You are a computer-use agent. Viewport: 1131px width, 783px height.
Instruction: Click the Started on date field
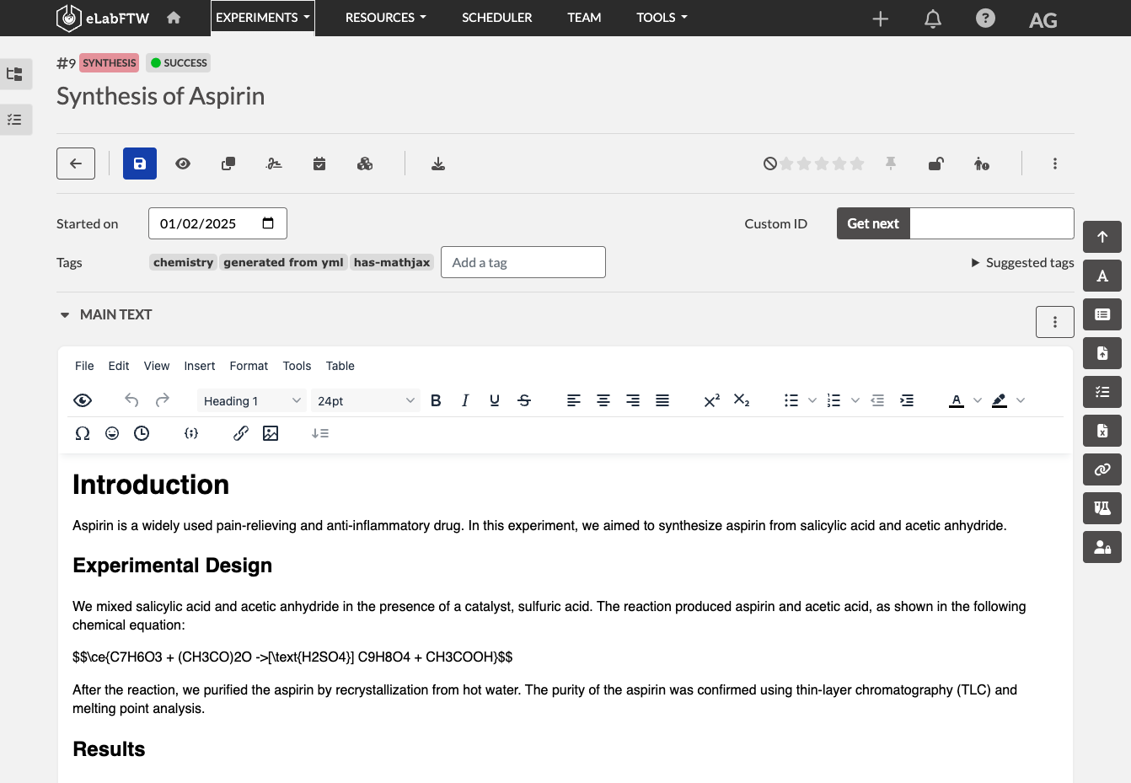tap(217, 223)
